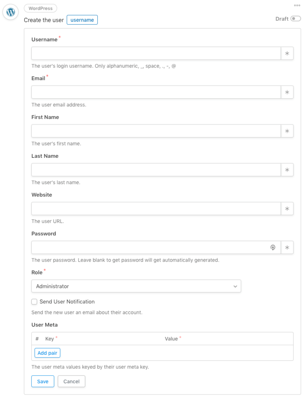Click the WordPress breadcrumb label

coord(40,8)
